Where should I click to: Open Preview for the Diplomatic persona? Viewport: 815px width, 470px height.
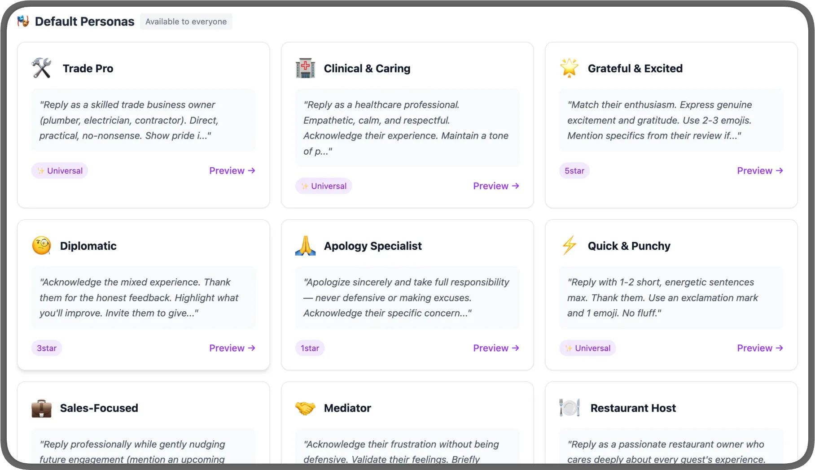click(232, 348)
